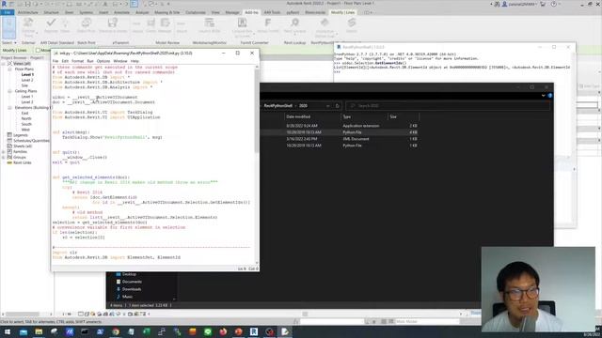Expand the Groups node
This screenshot has height=338, width=602.
(x=4, y=157)
